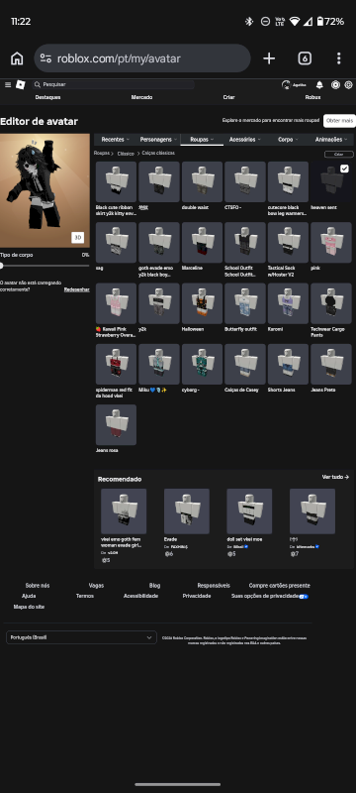Expand the Personagens dropdown

pyautogui.click(x=158, y=140)
